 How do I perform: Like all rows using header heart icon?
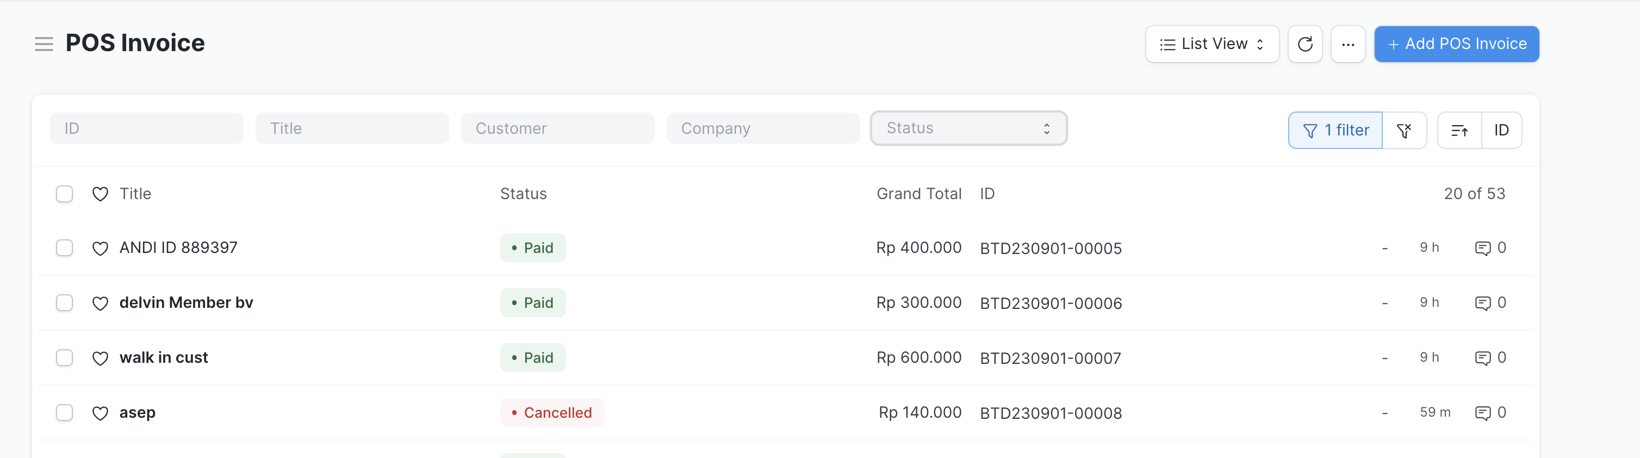(100, 194)
